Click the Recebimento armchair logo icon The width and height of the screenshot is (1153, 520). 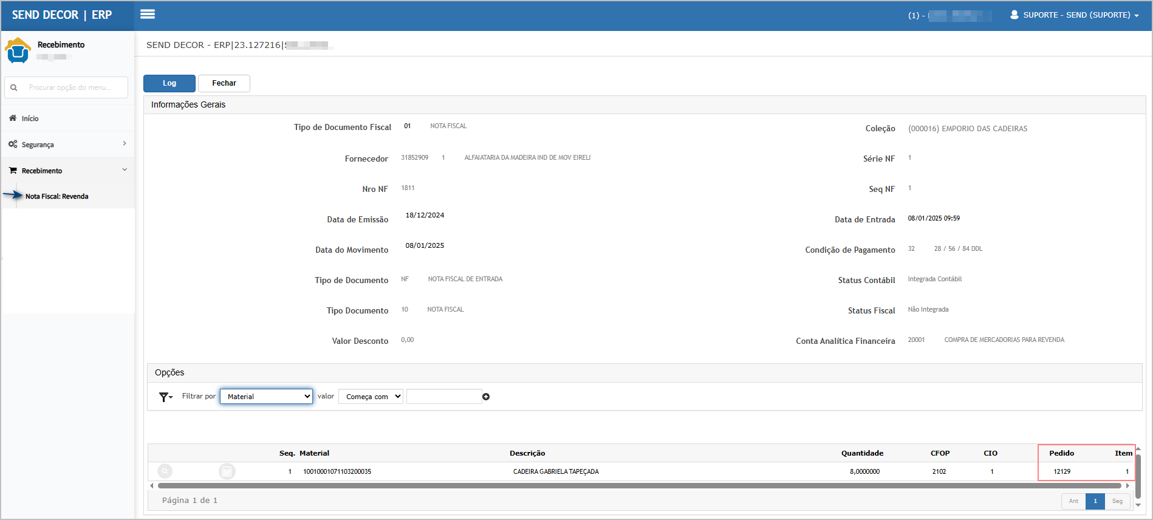(18, 50)
